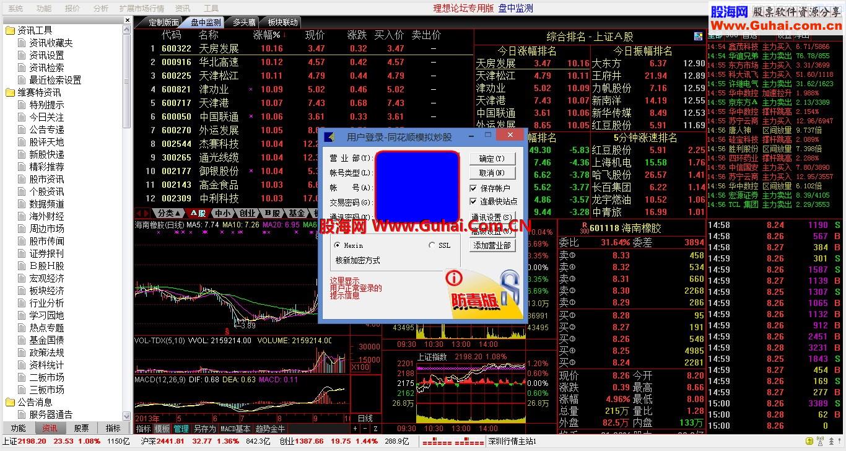Click the 取消(N) button

coord(492,173)
